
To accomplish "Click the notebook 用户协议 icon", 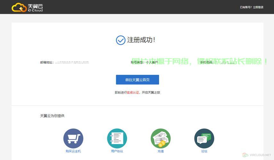I will coord(117,139).
